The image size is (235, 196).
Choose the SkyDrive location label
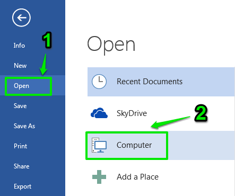pyautogui.click(x=132, y=113)
